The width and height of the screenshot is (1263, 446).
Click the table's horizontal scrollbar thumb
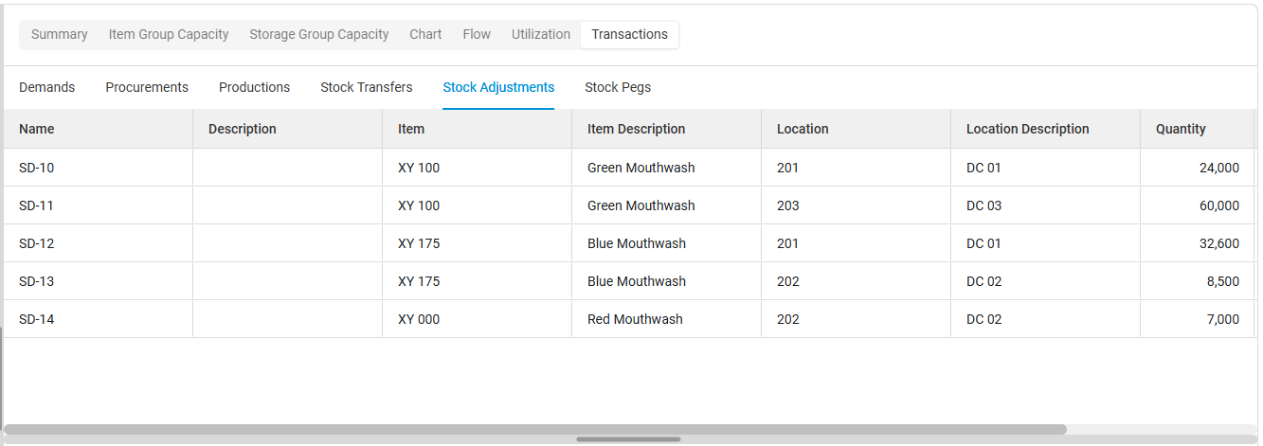click(535, 429)
